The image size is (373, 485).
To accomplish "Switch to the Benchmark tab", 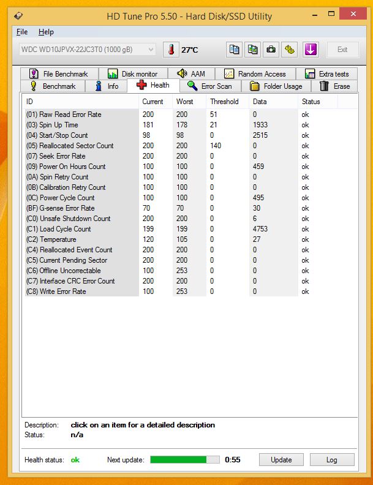I will pos(53,86).
